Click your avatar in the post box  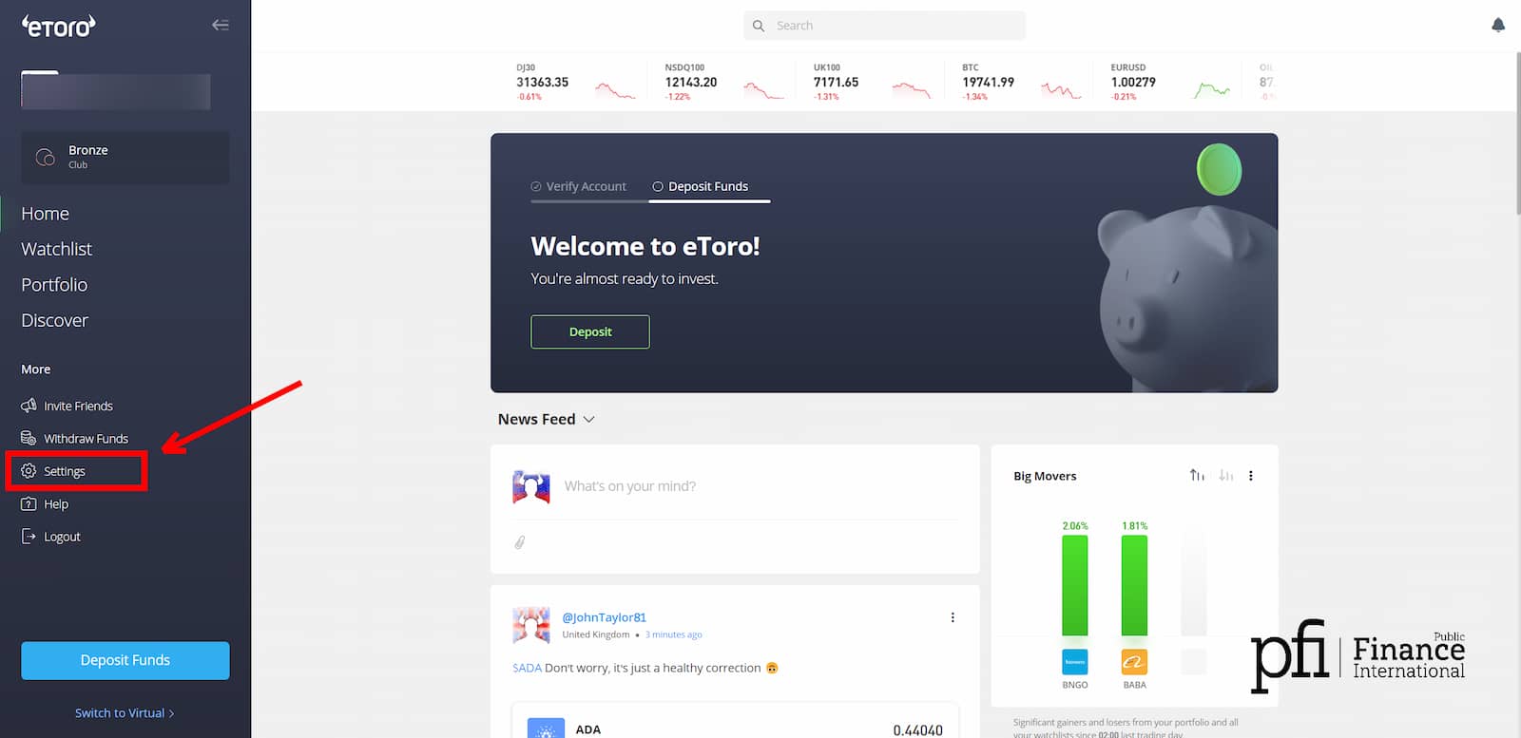(531, 487)
